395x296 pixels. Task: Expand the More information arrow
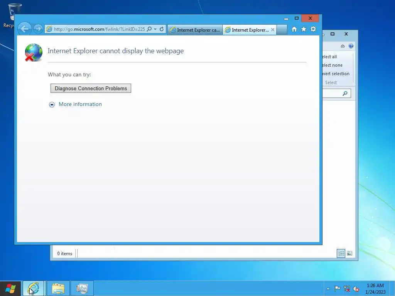tap(52, 104)
